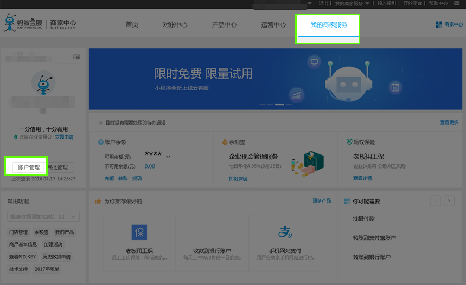
Task: Click the 余利宝 safe illustration
Action: tap(308, 164)
